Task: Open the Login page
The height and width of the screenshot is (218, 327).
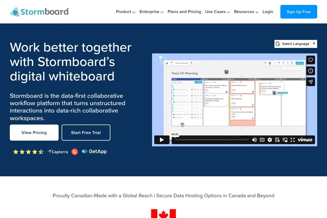Action: pyautogui.click(x=268, y=12)
